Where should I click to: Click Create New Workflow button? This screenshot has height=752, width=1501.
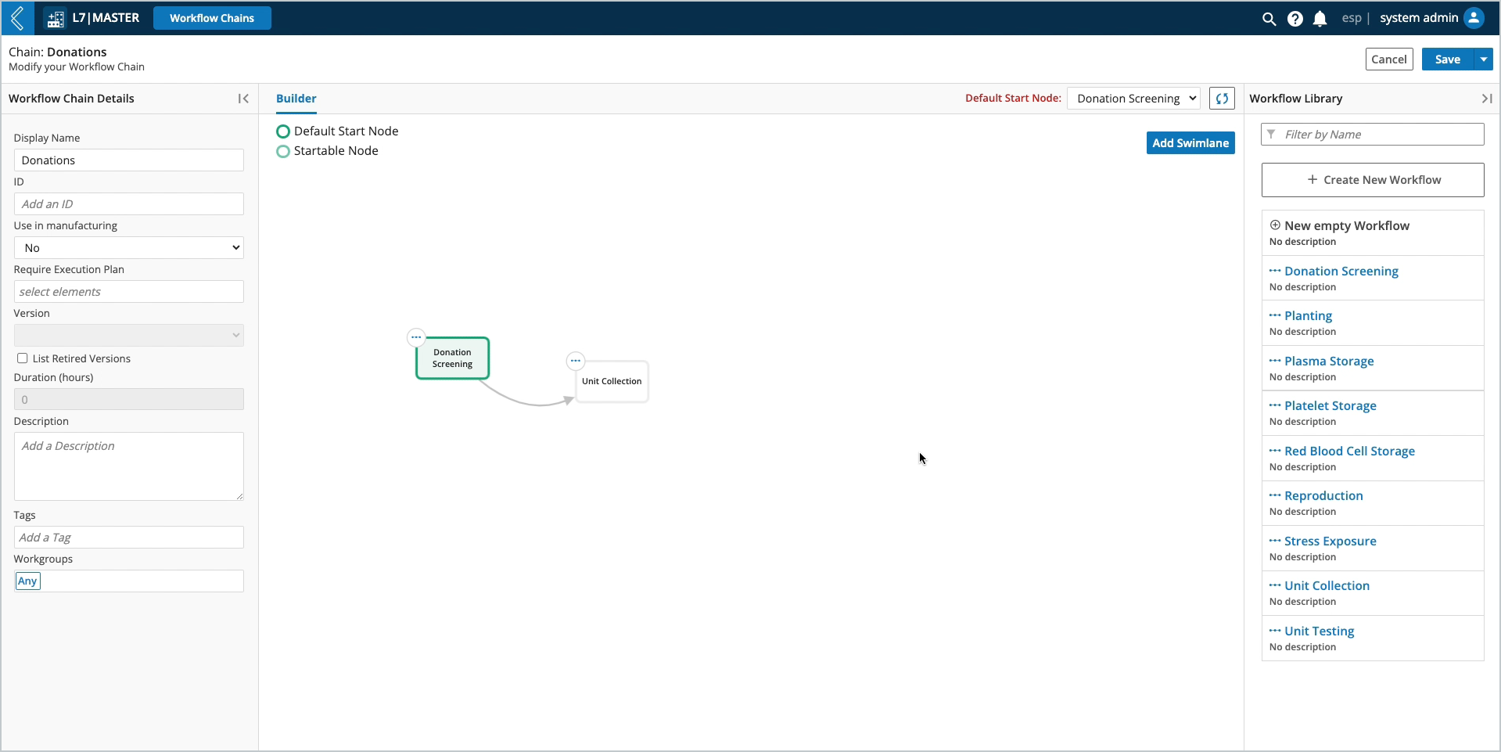pos(1373,180)
